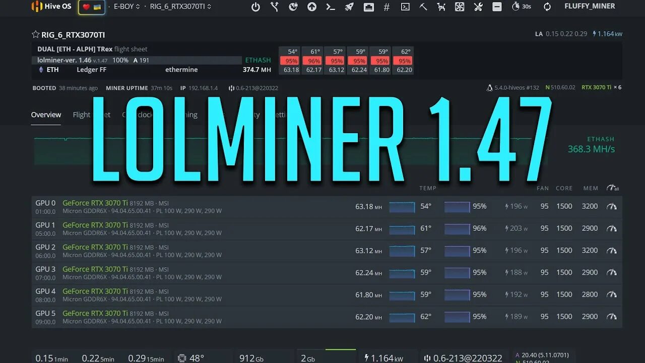Click the VPN globe-lock icon

tap(293, 7)
